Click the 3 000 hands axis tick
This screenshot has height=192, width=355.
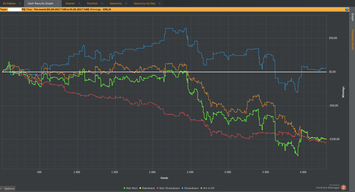[228, 172]
